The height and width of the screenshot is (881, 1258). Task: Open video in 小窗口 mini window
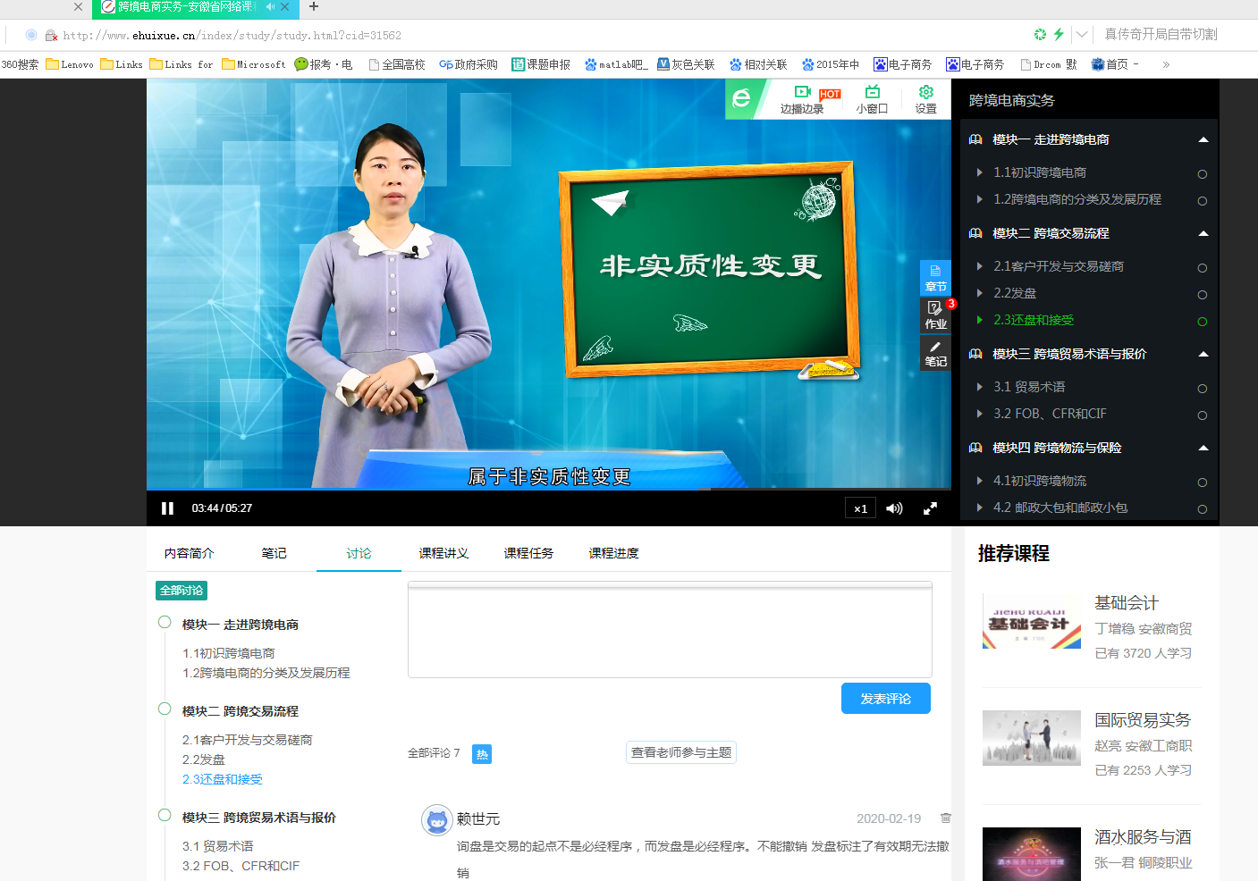[x=872, y=99]
